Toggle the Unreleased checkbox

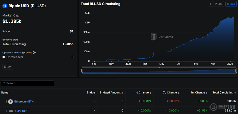tap(4, 57)
